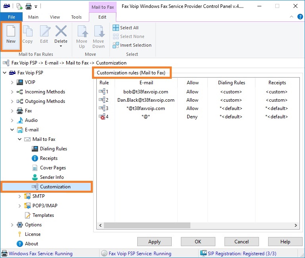Screen dimensions: 305x258
Task: Click the Copy rule icon
Action: [x=27, y=31]
